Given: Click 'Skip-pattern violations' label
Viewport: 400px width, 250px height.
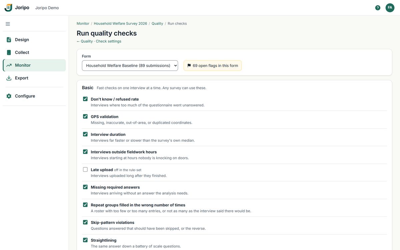Looking at the screenshot, I should [x=113, y=223].
